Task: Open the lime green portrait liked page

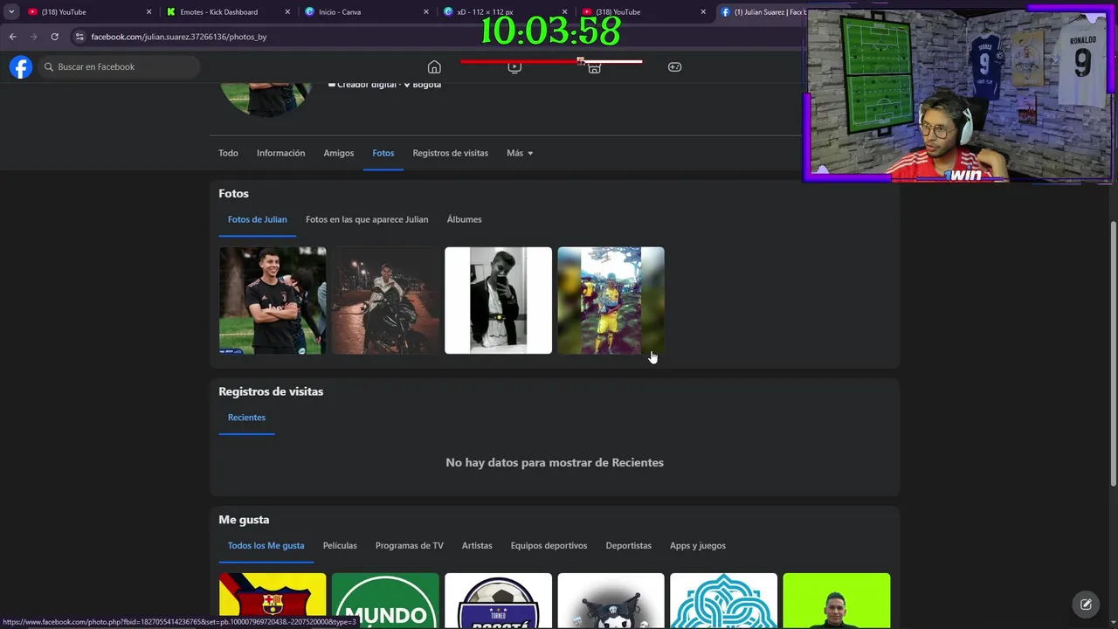Action: click(837, 601)
